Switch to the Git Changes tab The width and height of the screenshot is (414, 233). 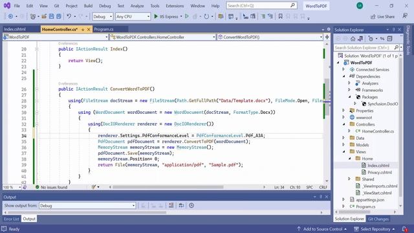click(378, 219)
